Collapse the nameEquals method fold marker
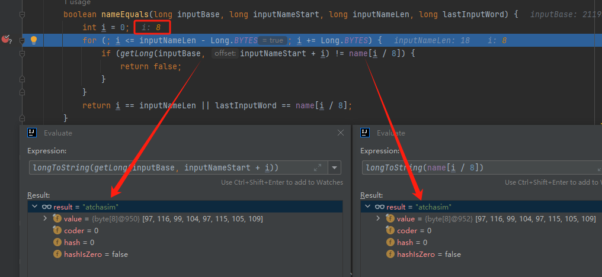Viewport: 602px width, 277px height. click(22, 15)
